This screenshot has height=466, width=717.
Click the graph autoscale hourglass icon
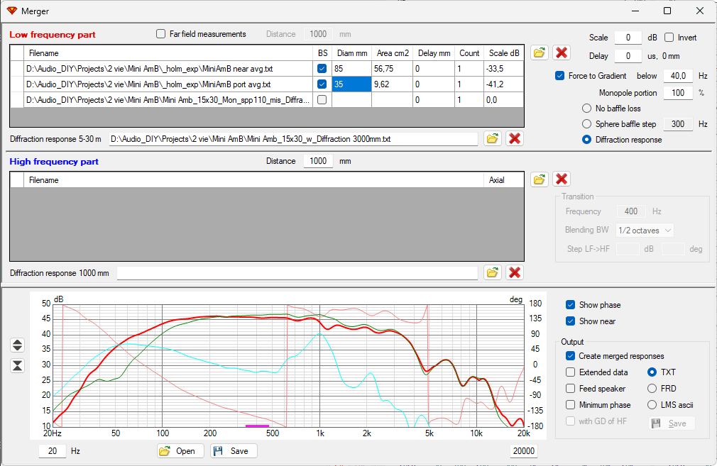click(x=17, y=365)
